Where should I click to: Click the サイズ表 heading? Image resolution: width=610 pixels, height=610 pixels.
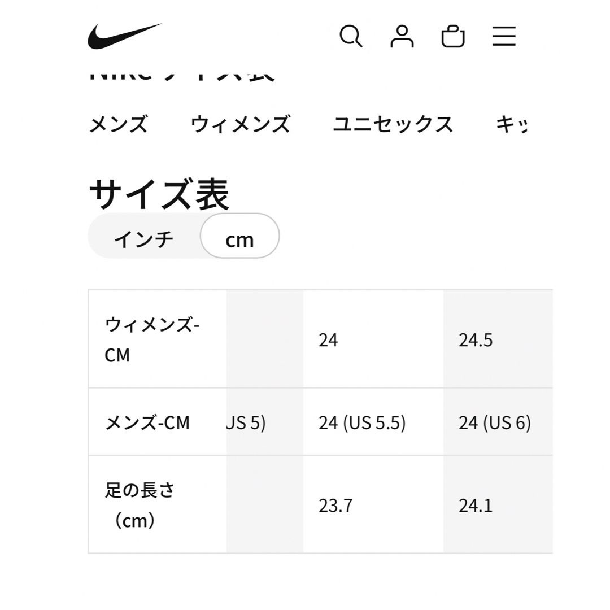pos(159,194)
